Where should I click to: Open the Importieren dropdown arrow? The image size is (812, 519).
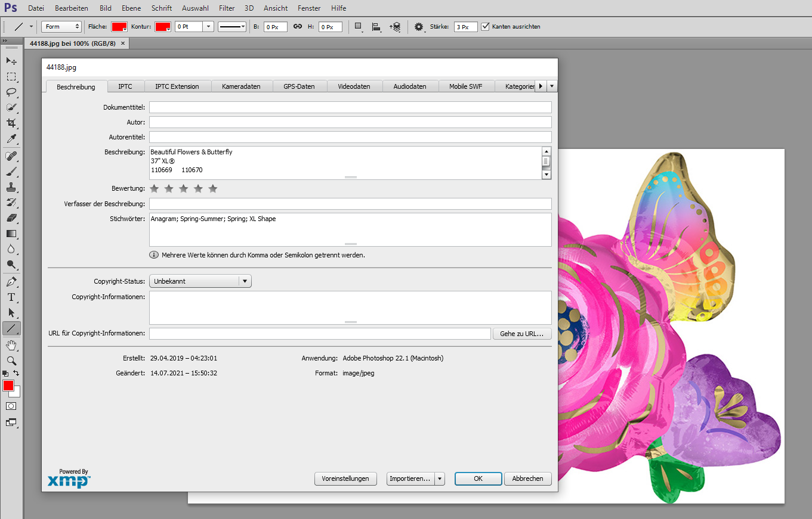coord(439,478)
